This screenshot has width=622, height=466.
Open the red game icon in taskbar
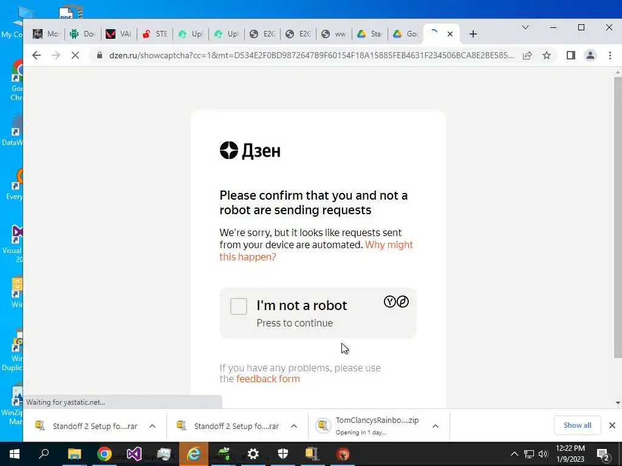[343, 454]
